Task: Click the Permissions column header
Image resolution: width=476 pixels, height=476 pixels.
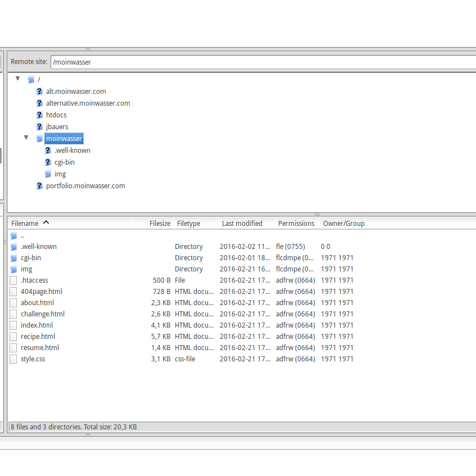Action: pos(296,223)
